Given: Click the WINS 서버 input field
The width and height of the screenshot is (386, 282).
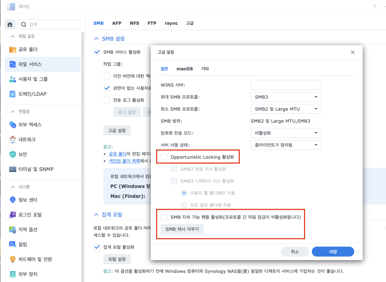Looking at the screenshot, I should 286,85.
